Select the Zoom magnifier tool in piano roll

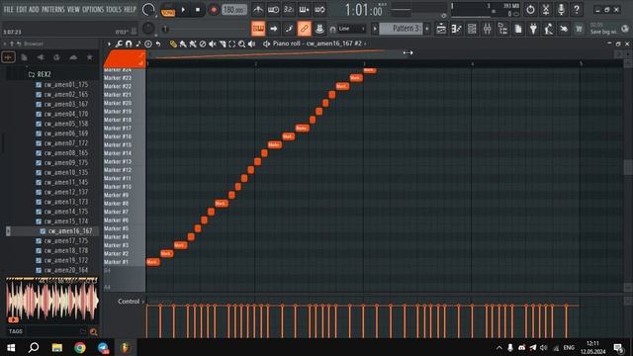(x=241, y=44)
